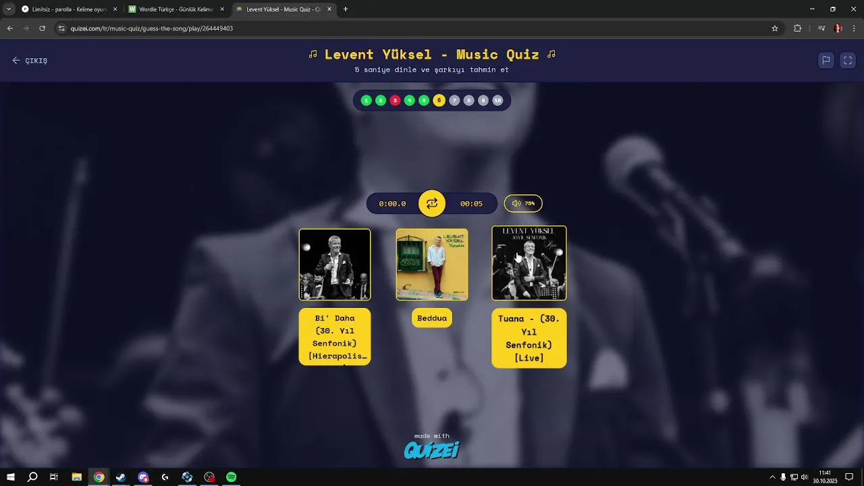Click the current yellow question 6 dot
This screenshot has width=864, height=486.
(439, 101)
